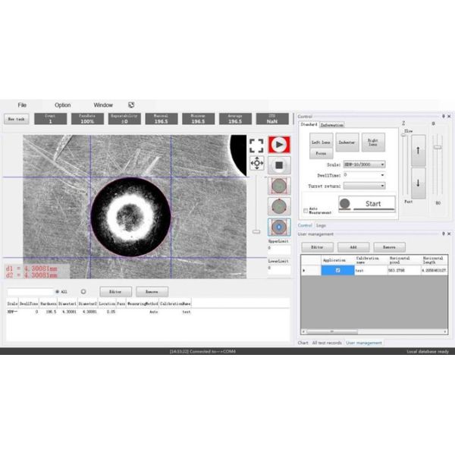Select the four-corner box measurement icon
The height and width of the screenshot is (455, 455).
tap(279, 185)
